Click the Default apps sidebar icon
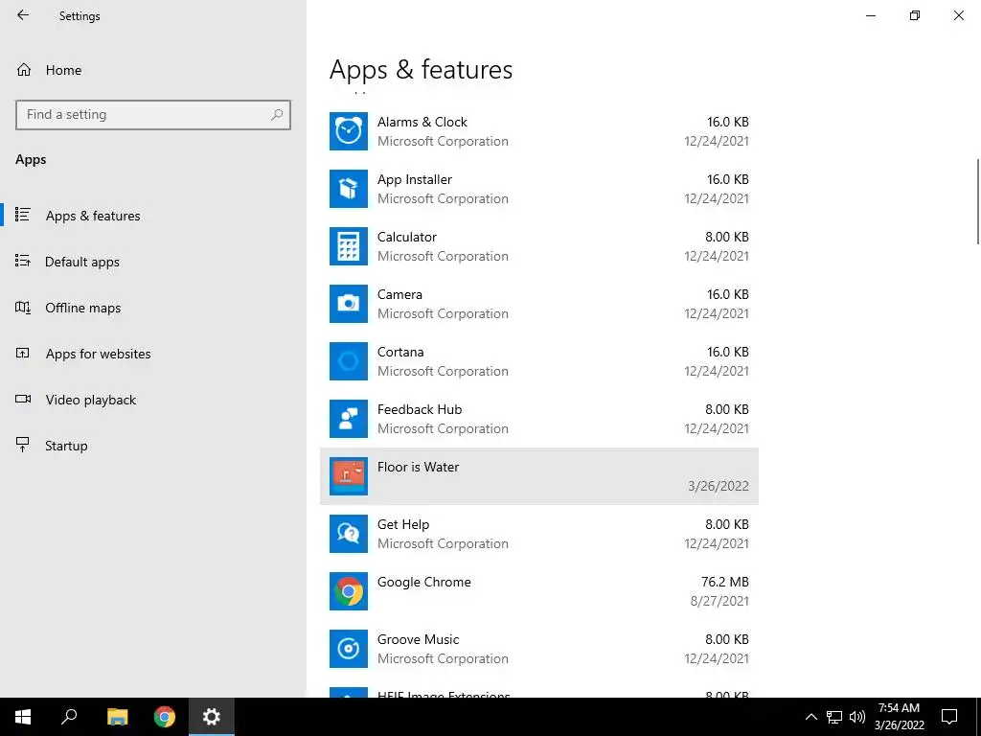 tap(23, 261)
